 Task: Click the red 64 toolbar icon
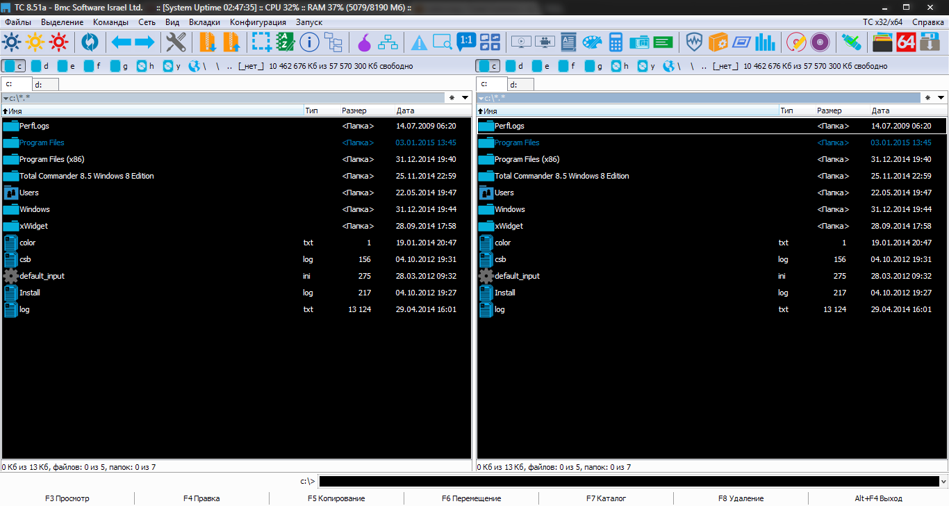(906, 42)
